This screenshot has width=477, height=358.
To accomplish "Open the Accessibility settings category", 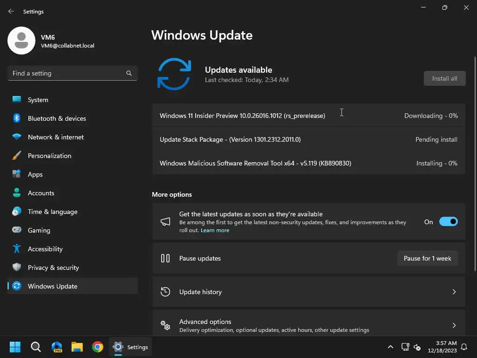I will [x=72, y=249].
